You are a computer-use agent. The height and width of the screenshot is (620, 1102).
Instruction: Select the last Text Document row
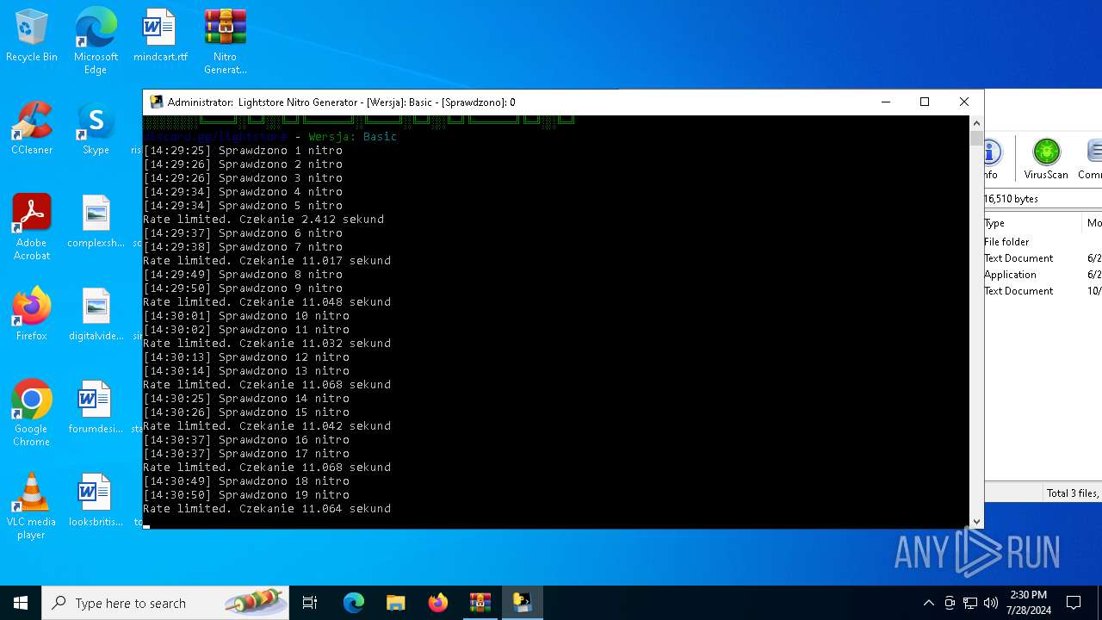(x=1043, y=291)
